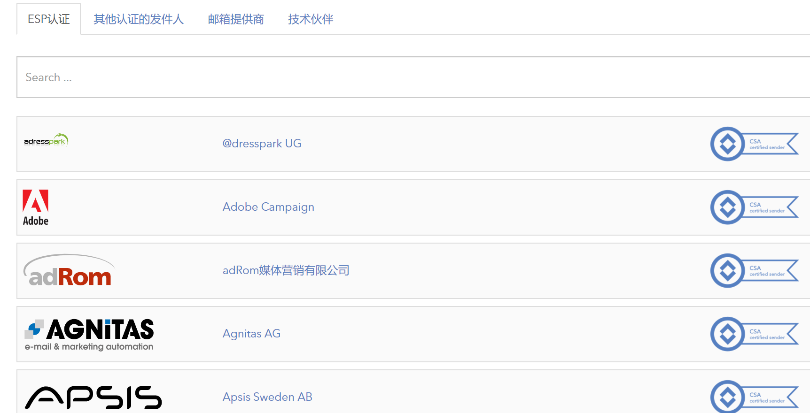Click CSA certified badge for @dresspark UG

click(x=754, y=144)
